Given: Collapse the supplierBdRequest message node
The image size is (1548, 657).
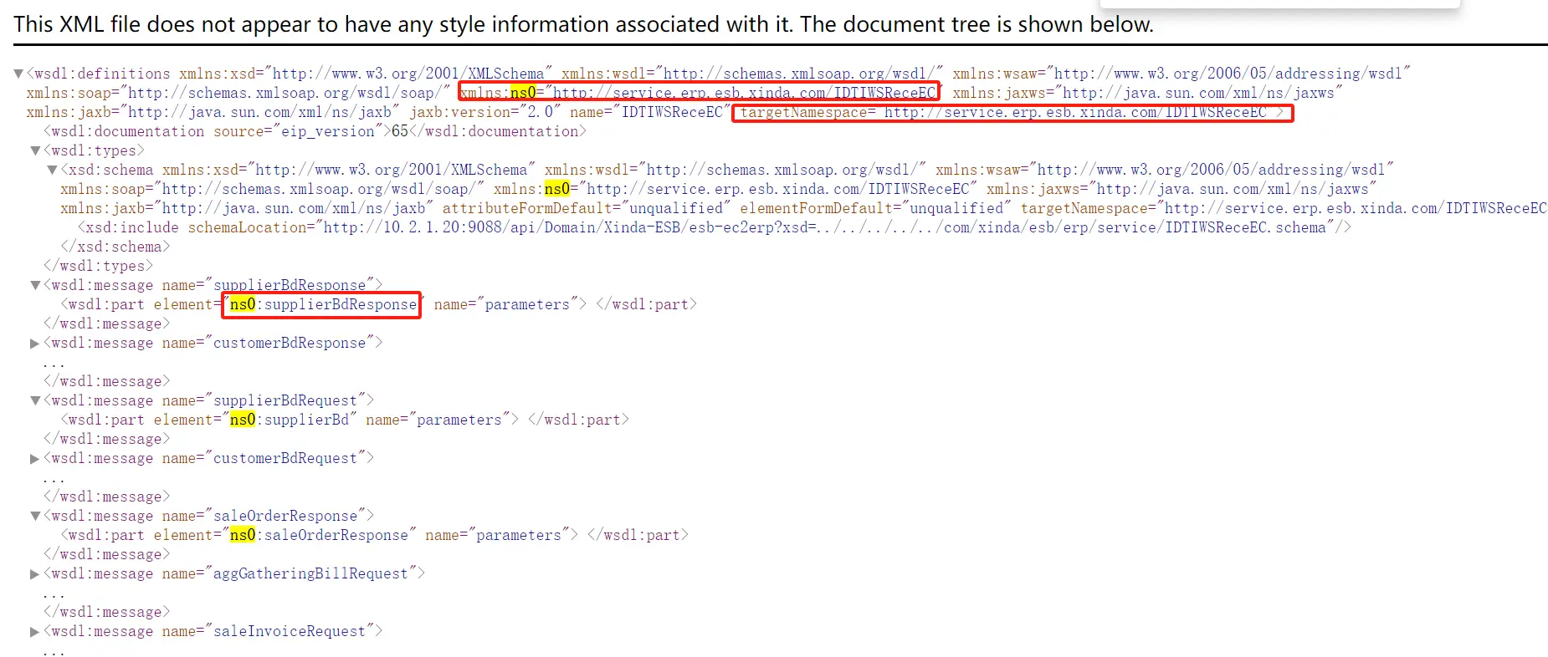Looking at the screenshot, I should pos(35,400).
